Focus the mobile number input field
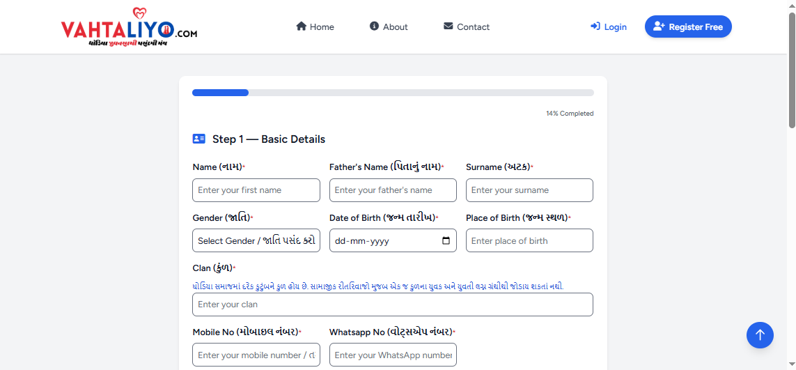The height and width of the screenshot is (370, 796). [256, 355]
